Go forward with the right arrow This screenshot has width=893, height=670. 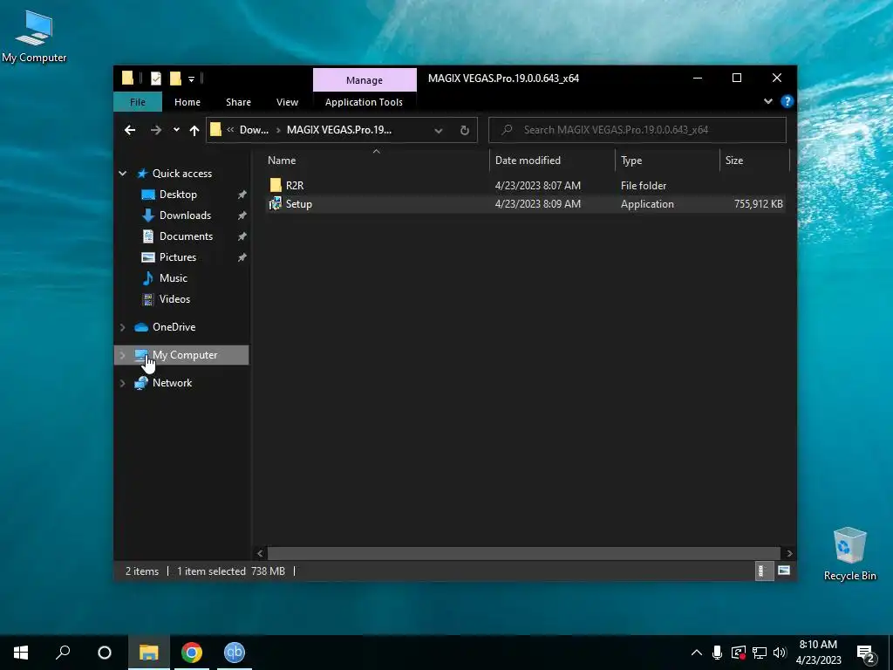click(155, 130)
